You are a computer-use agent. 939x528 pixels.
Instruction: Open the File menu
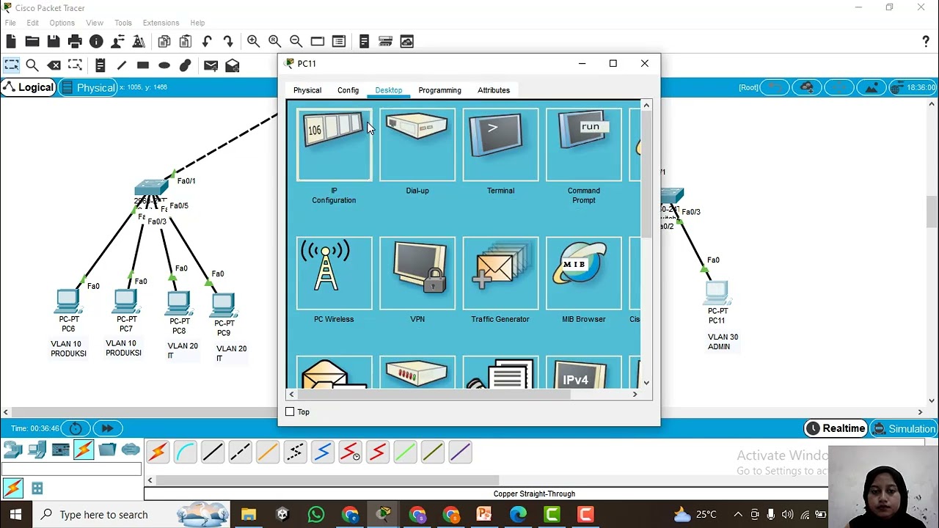tap(10, 23)
